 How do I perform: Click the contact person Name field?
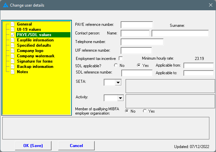point(135,33)
